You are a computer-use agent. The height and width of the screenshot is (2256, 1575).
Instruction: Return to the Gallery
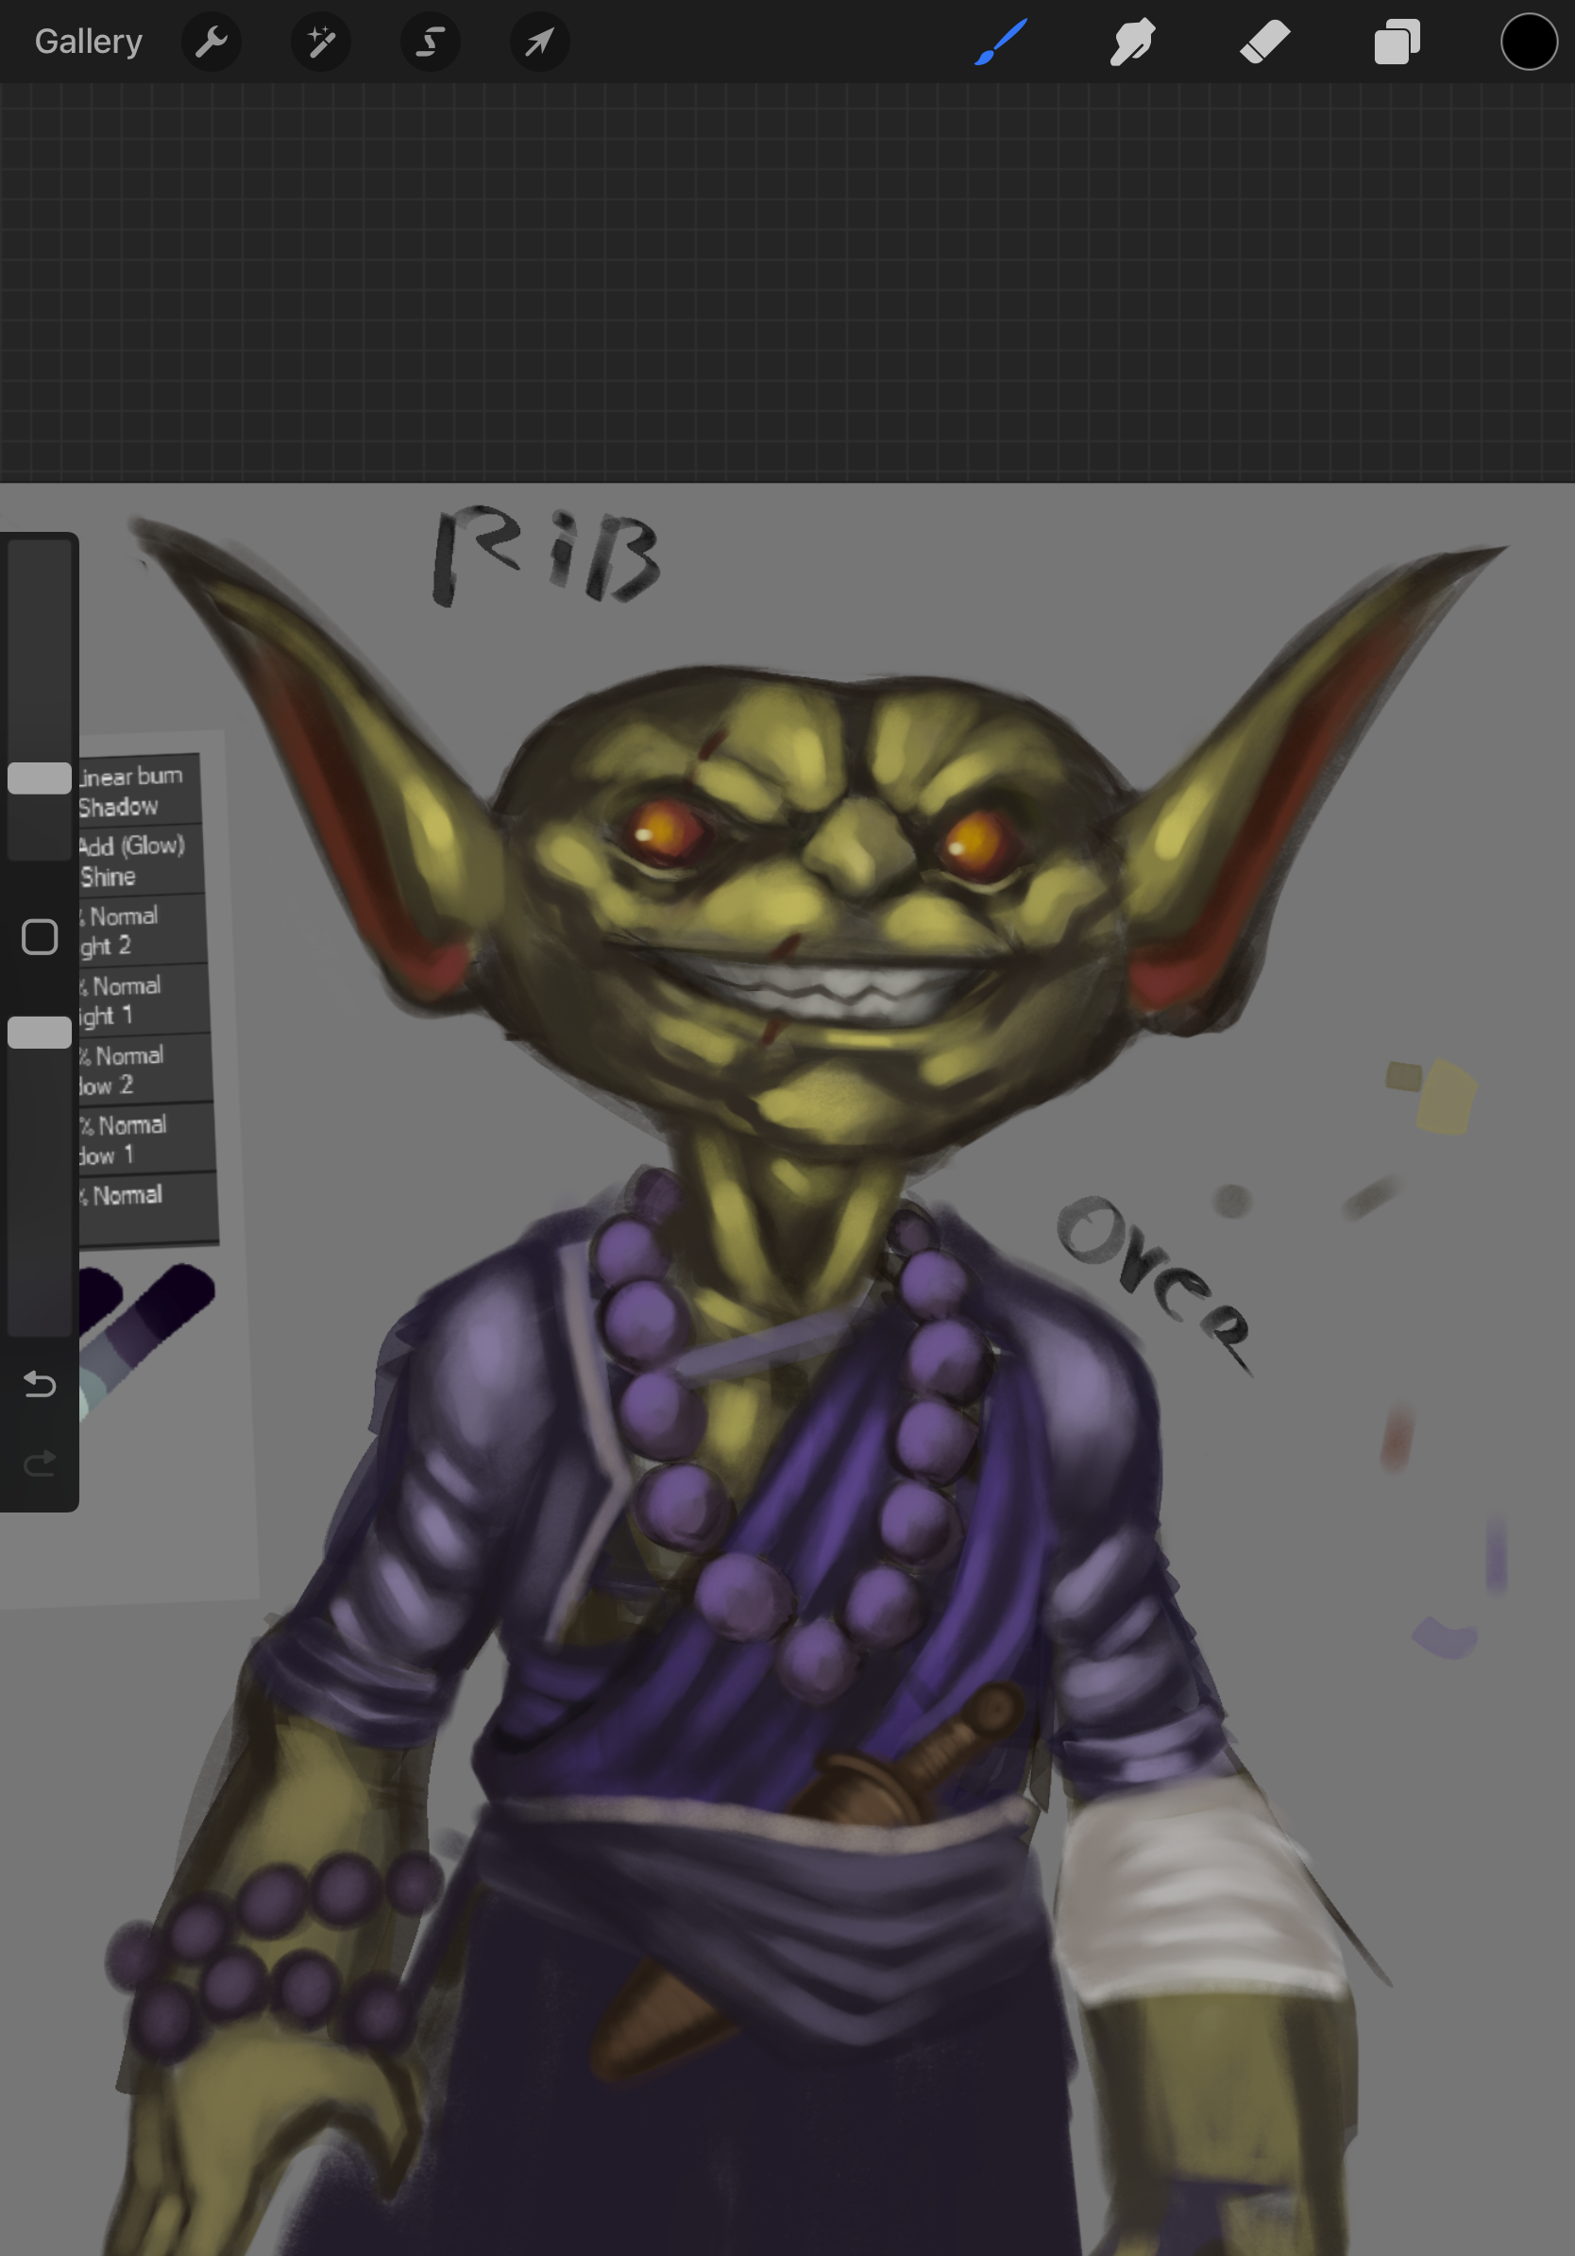coord(89,43)
